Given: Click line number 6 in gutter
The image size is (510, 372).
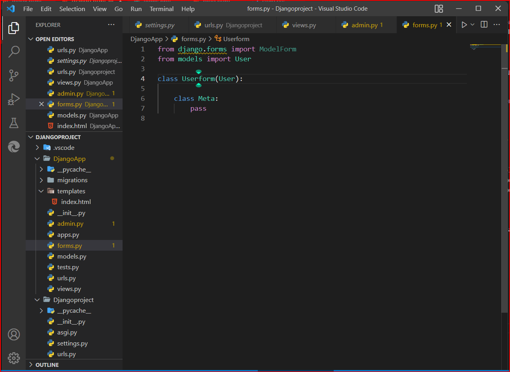Looking at the screenshot, I should pyautogui.click(x=143, y=98).
